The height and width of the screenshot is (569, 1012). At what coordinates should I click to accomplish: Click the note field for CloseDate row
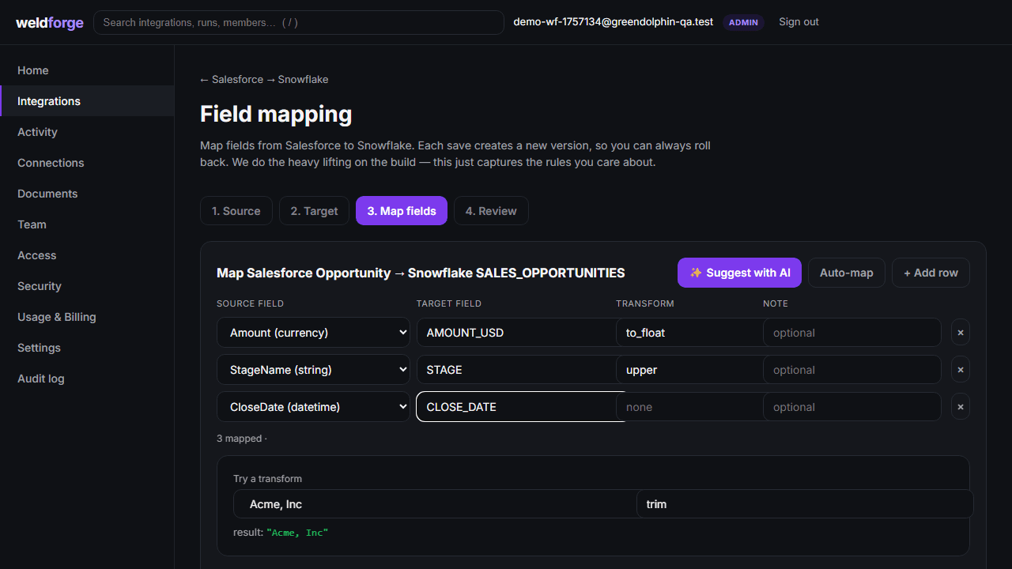852,407
